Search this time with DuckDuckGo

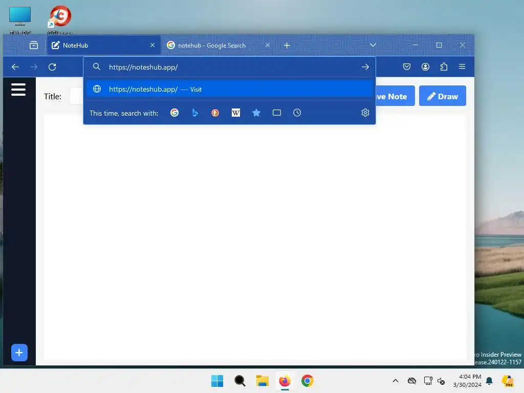215,113
